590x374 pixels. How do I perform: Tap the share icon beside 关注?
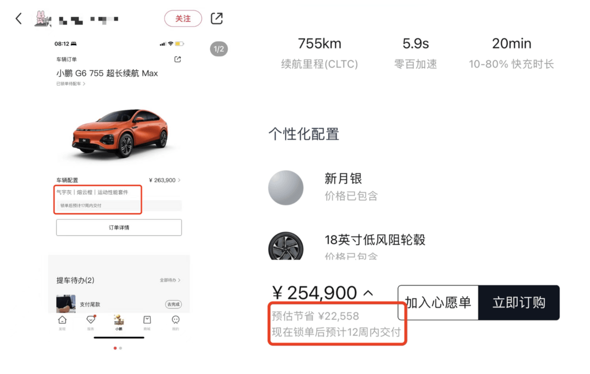(217, 19)
